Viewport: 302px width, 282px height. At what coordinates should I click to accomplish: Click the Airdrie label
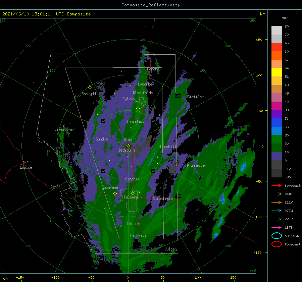click(132, 179)
